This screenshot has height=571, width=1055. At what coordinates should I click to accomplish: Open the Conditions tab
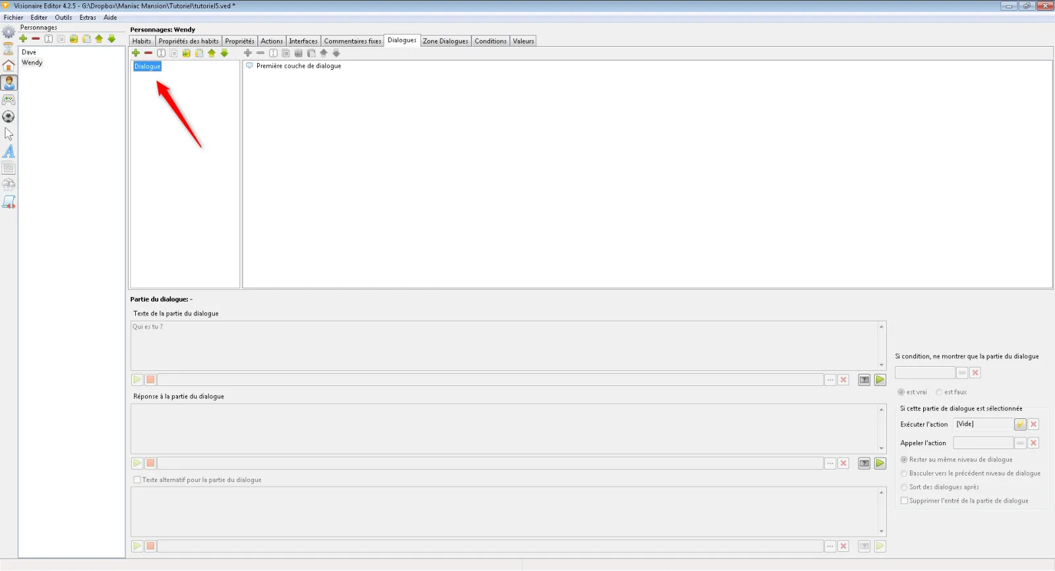pos(491,41)
